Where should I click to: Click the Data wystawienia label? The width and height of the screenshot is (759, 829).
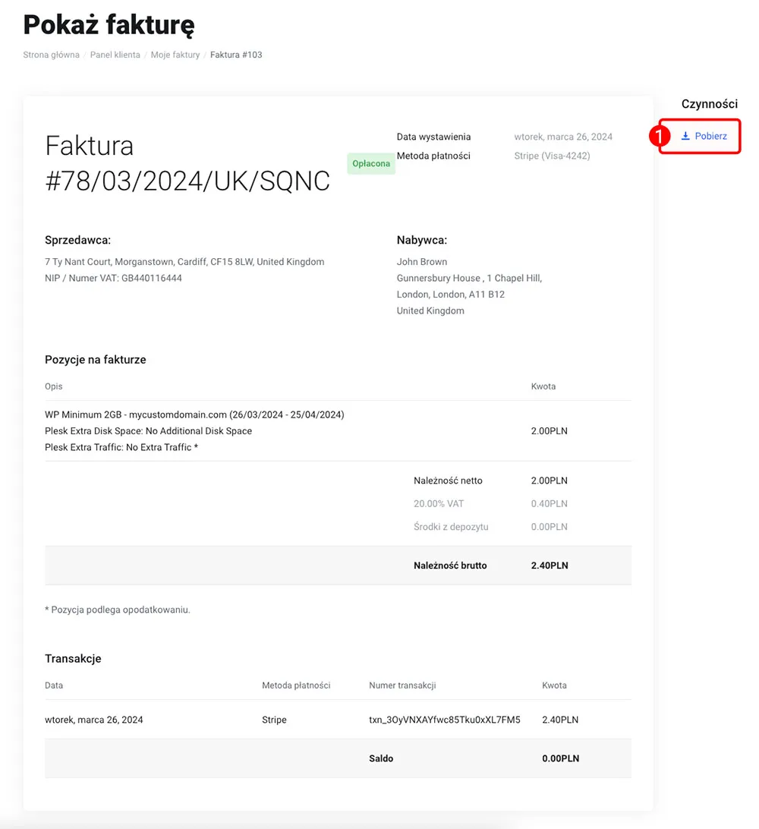click(x=434, y=137)
